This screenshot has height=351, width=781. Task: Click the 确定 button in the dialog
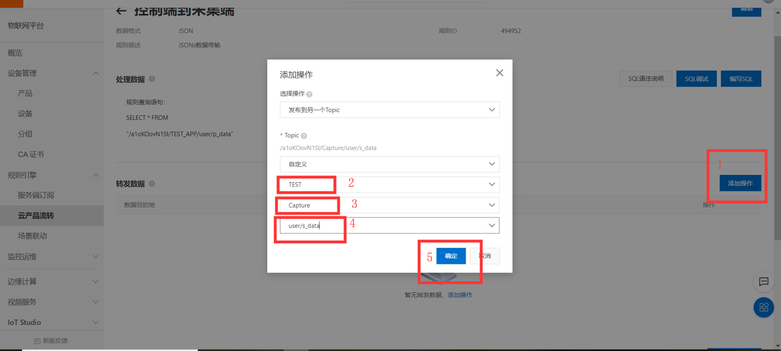tap(450, 256)
